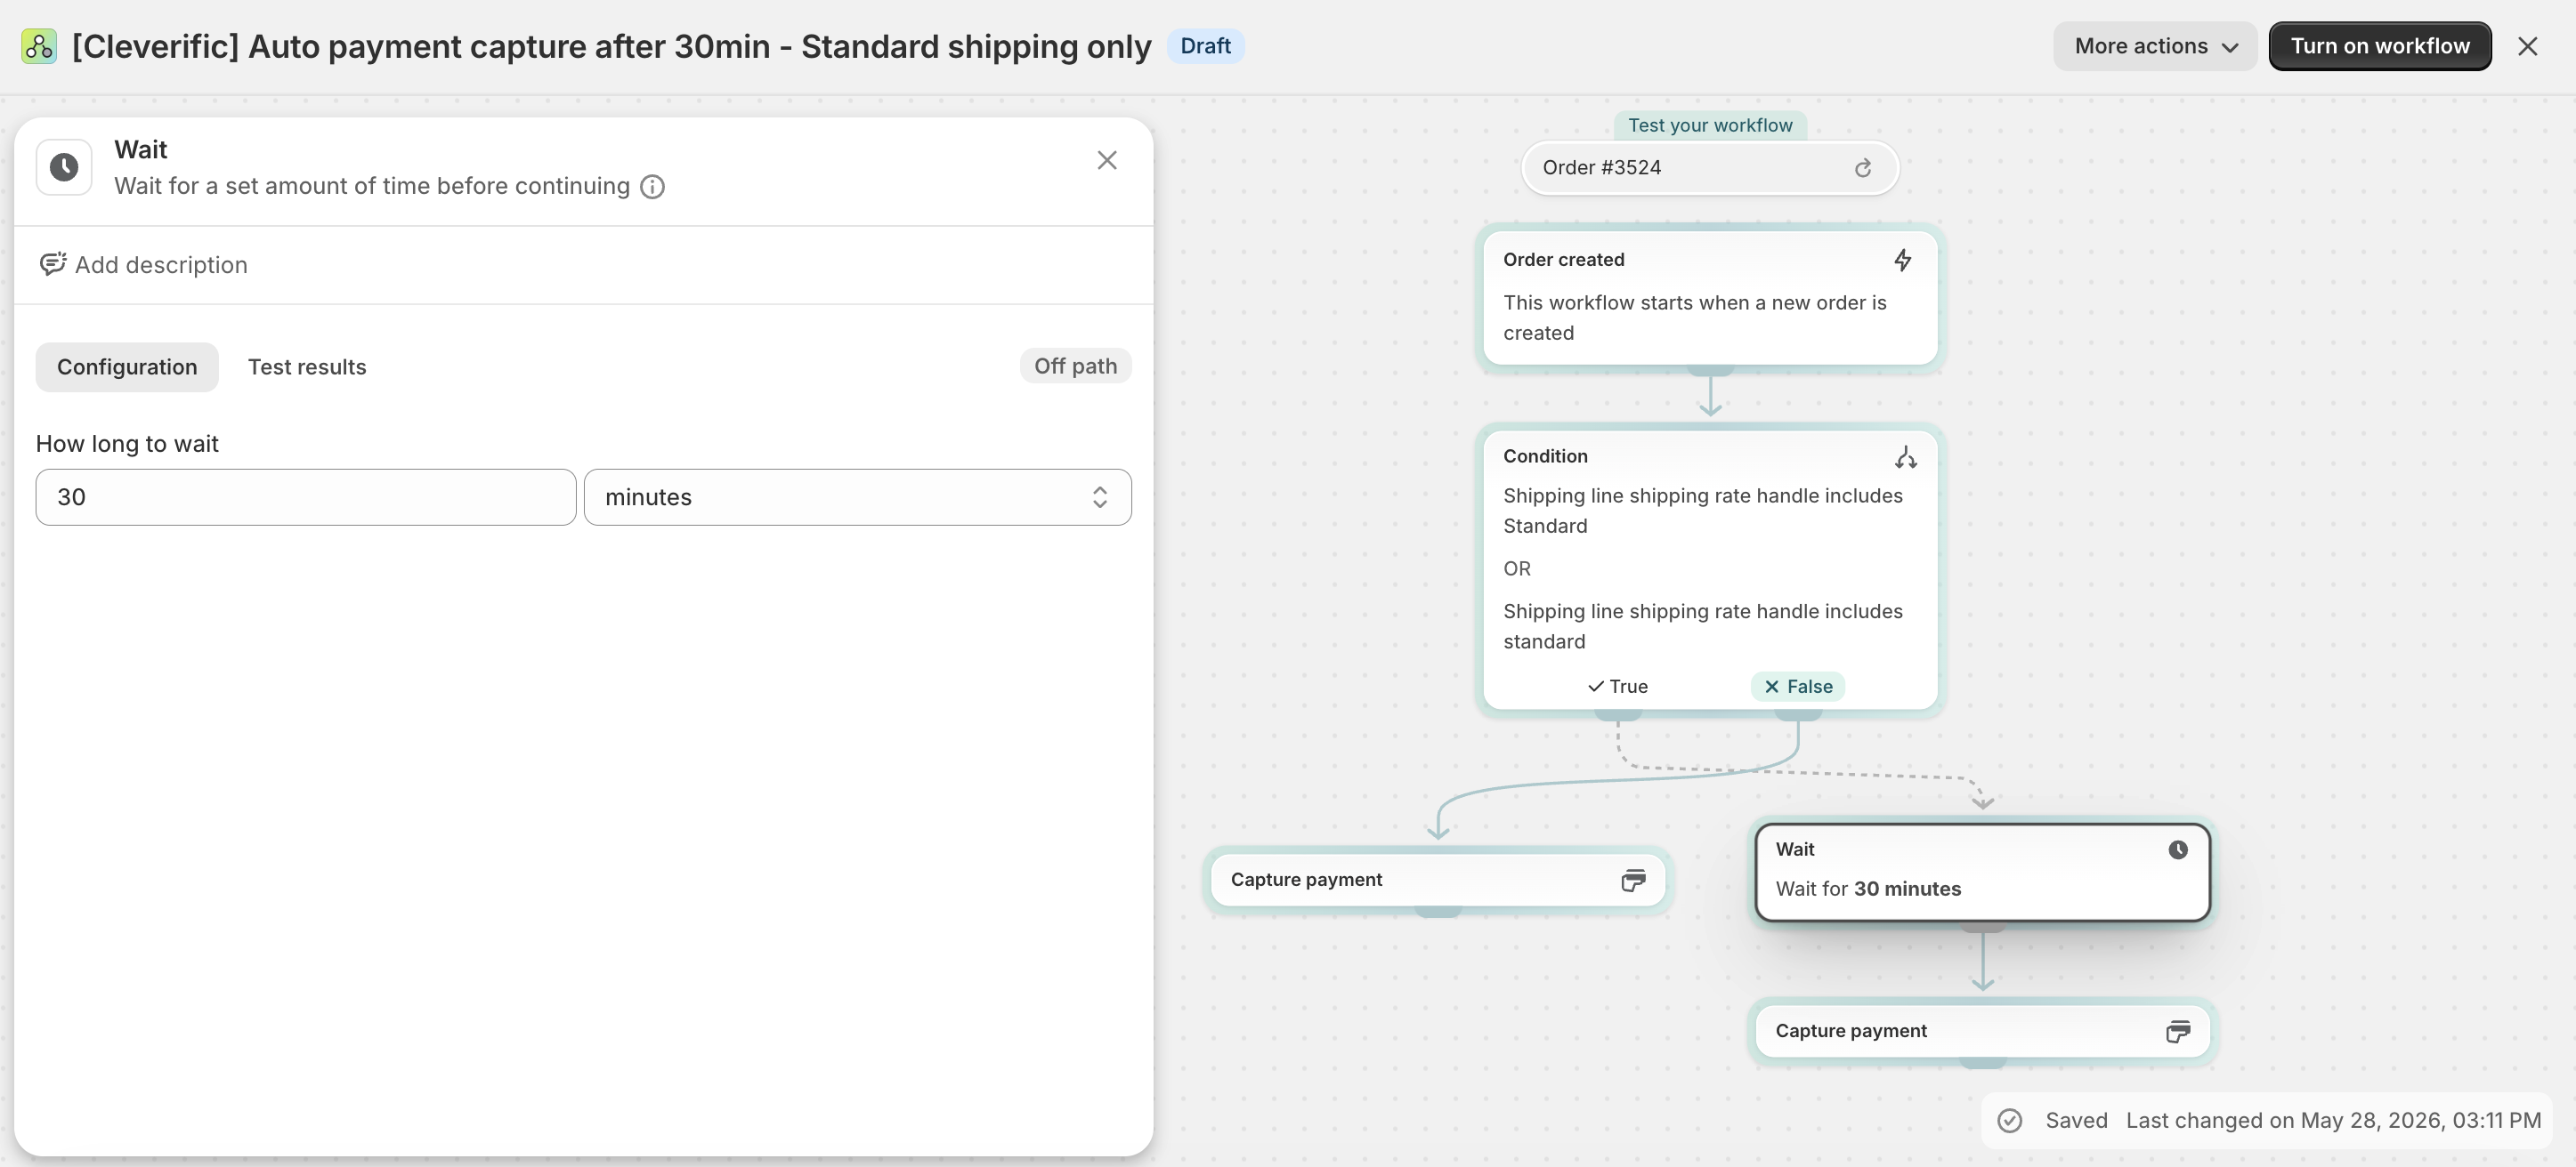Select the True branch of Condition
The width and height of the screenshot is (2576, 1167).
tap(1617, 687)
